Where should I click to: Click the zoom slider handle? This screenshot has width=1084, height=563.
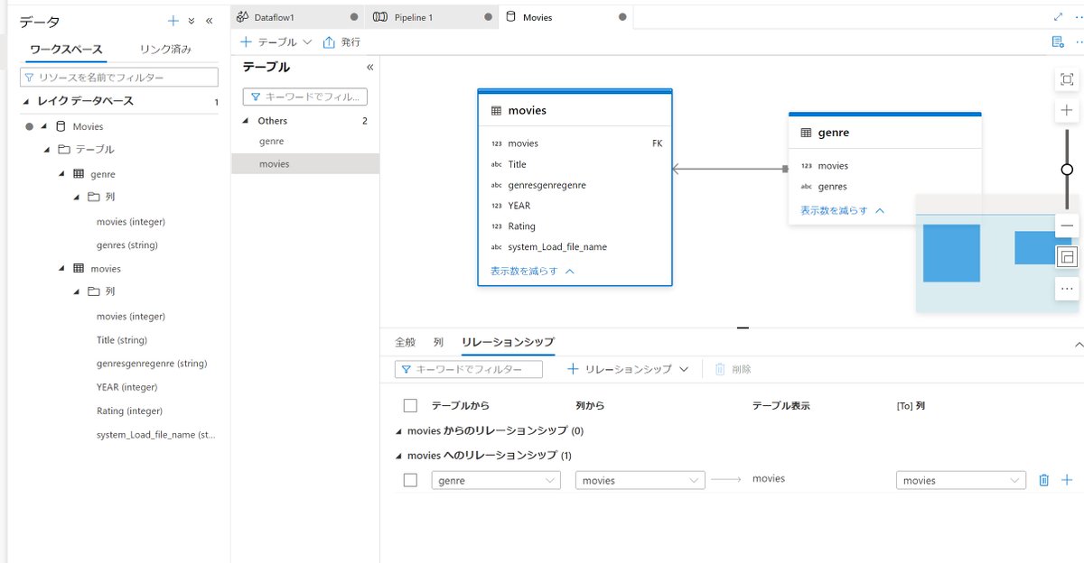click(1067, 170)
